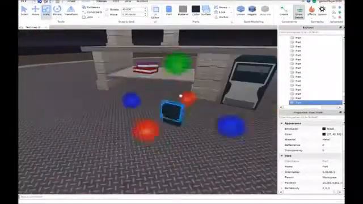363x204 pixels.
Task: Click the rotate snap stepper arrows
Action: click(145, 10)
